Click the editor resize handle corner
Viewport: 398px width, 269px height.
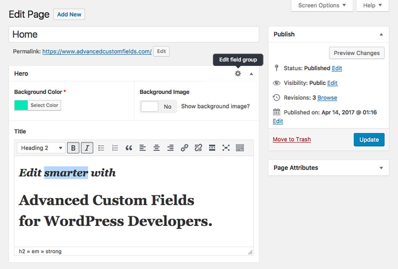coord(250,252)
